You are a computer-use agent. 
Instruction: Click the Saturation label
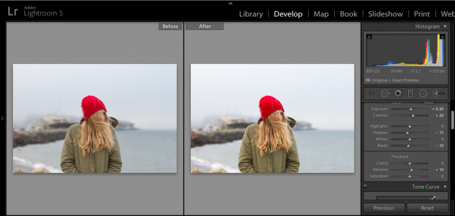[379, 176]
